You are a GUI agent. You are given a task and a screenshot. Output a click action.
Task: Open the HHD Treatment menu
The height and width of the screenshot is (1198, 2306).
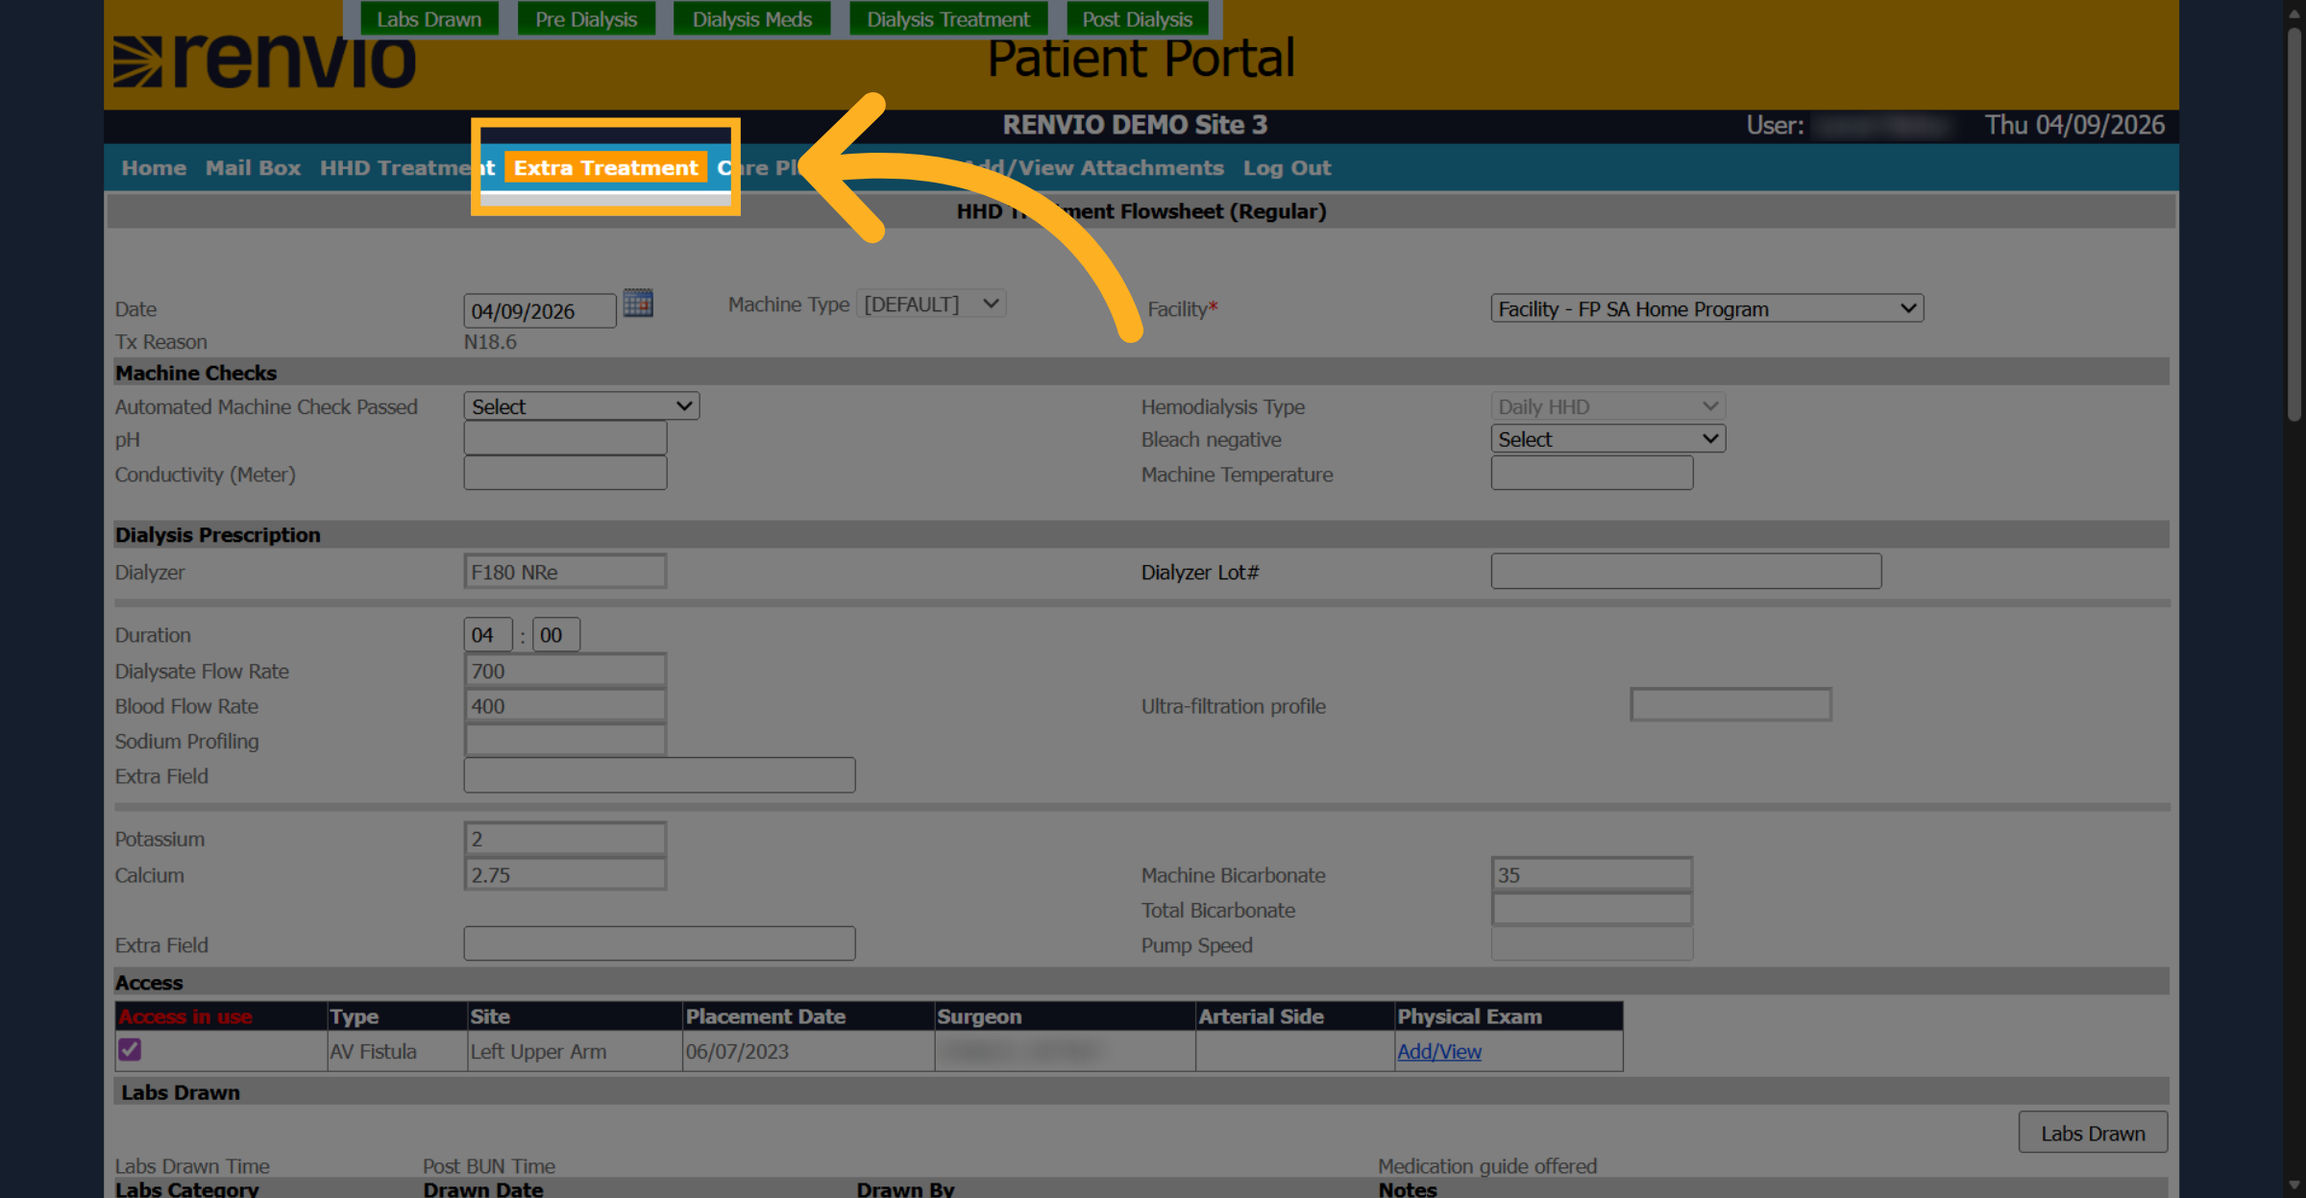click(x=407, y=168)
